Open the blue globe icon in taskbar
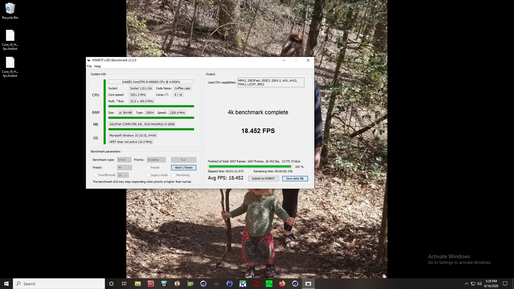The height and width of the screenshot is (289, 514). 229,284
